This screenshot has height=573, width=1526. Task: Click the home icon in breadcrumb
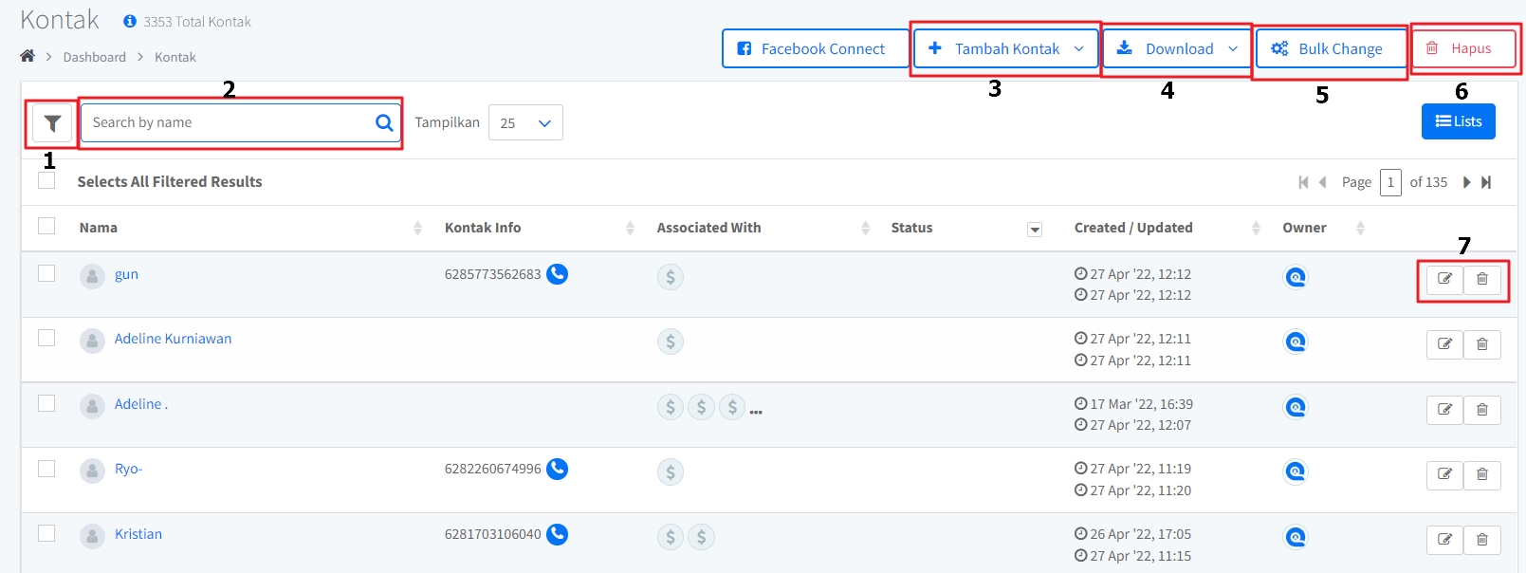28,56
